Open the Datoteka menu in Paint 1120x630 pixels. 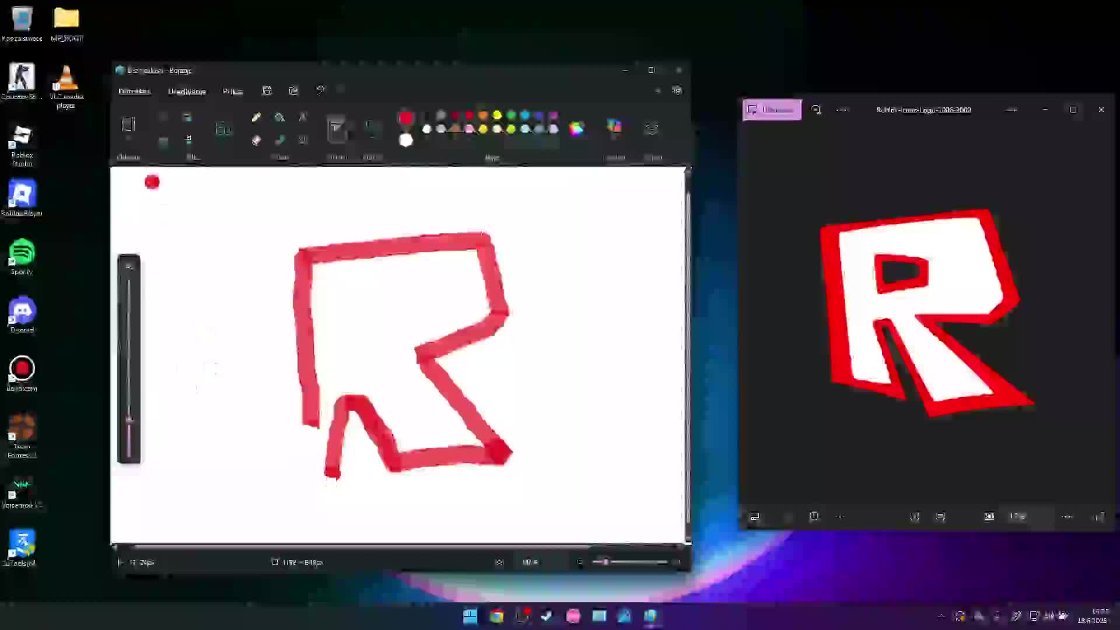pyautogui.click(x=134, y=91)
